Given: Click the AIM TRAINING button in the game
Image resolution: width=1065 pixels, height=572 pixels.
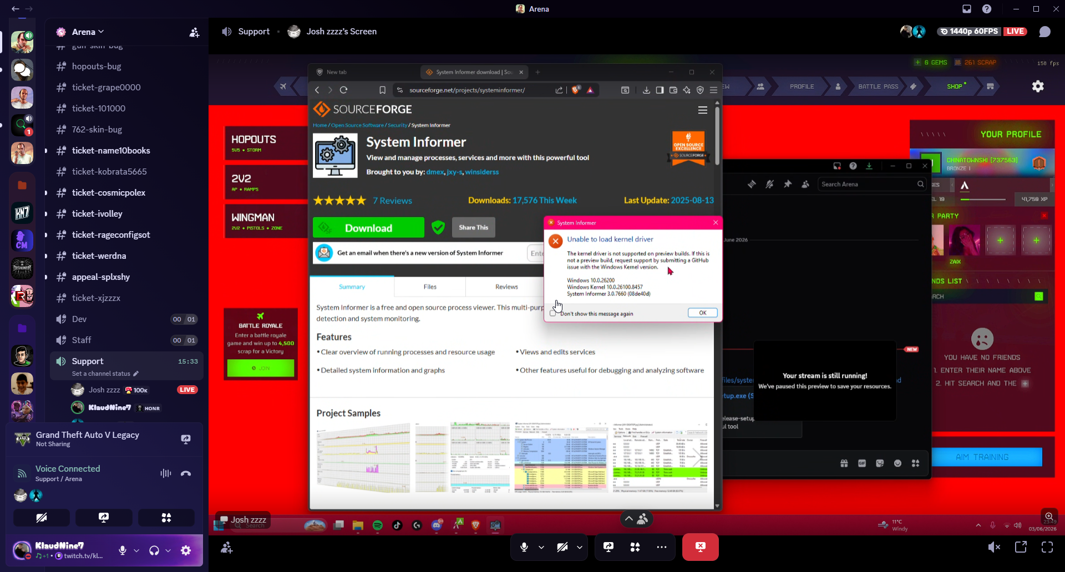Looking at the screenshot, I should [982, 457].
